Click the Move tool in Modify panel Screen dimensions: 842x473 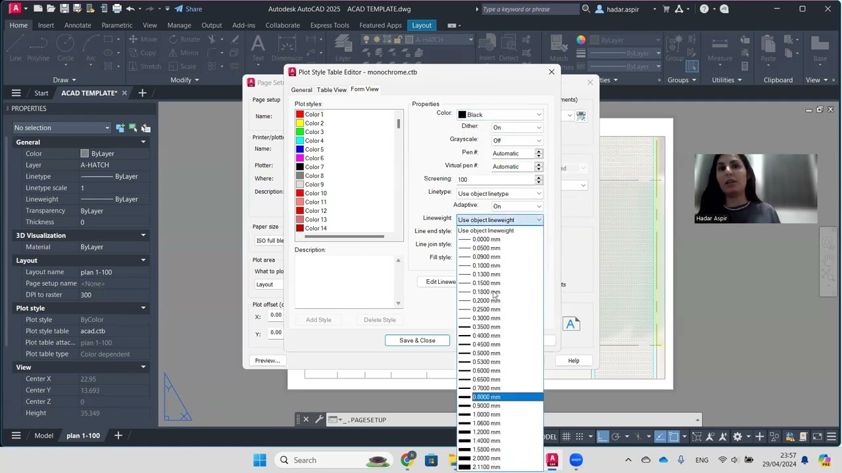pos(143,39)
